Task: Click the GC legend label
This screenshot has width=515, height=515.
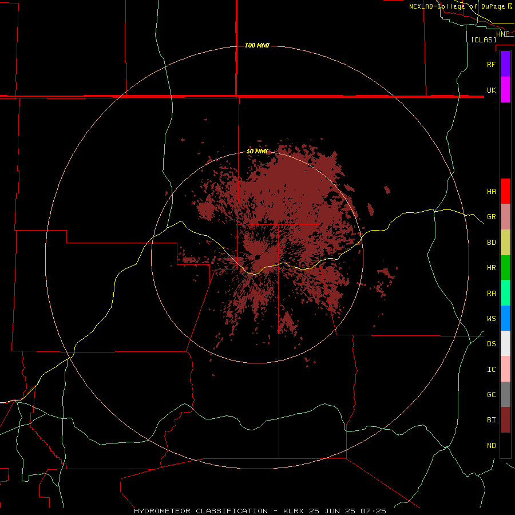Action: (x=491, y=395)
